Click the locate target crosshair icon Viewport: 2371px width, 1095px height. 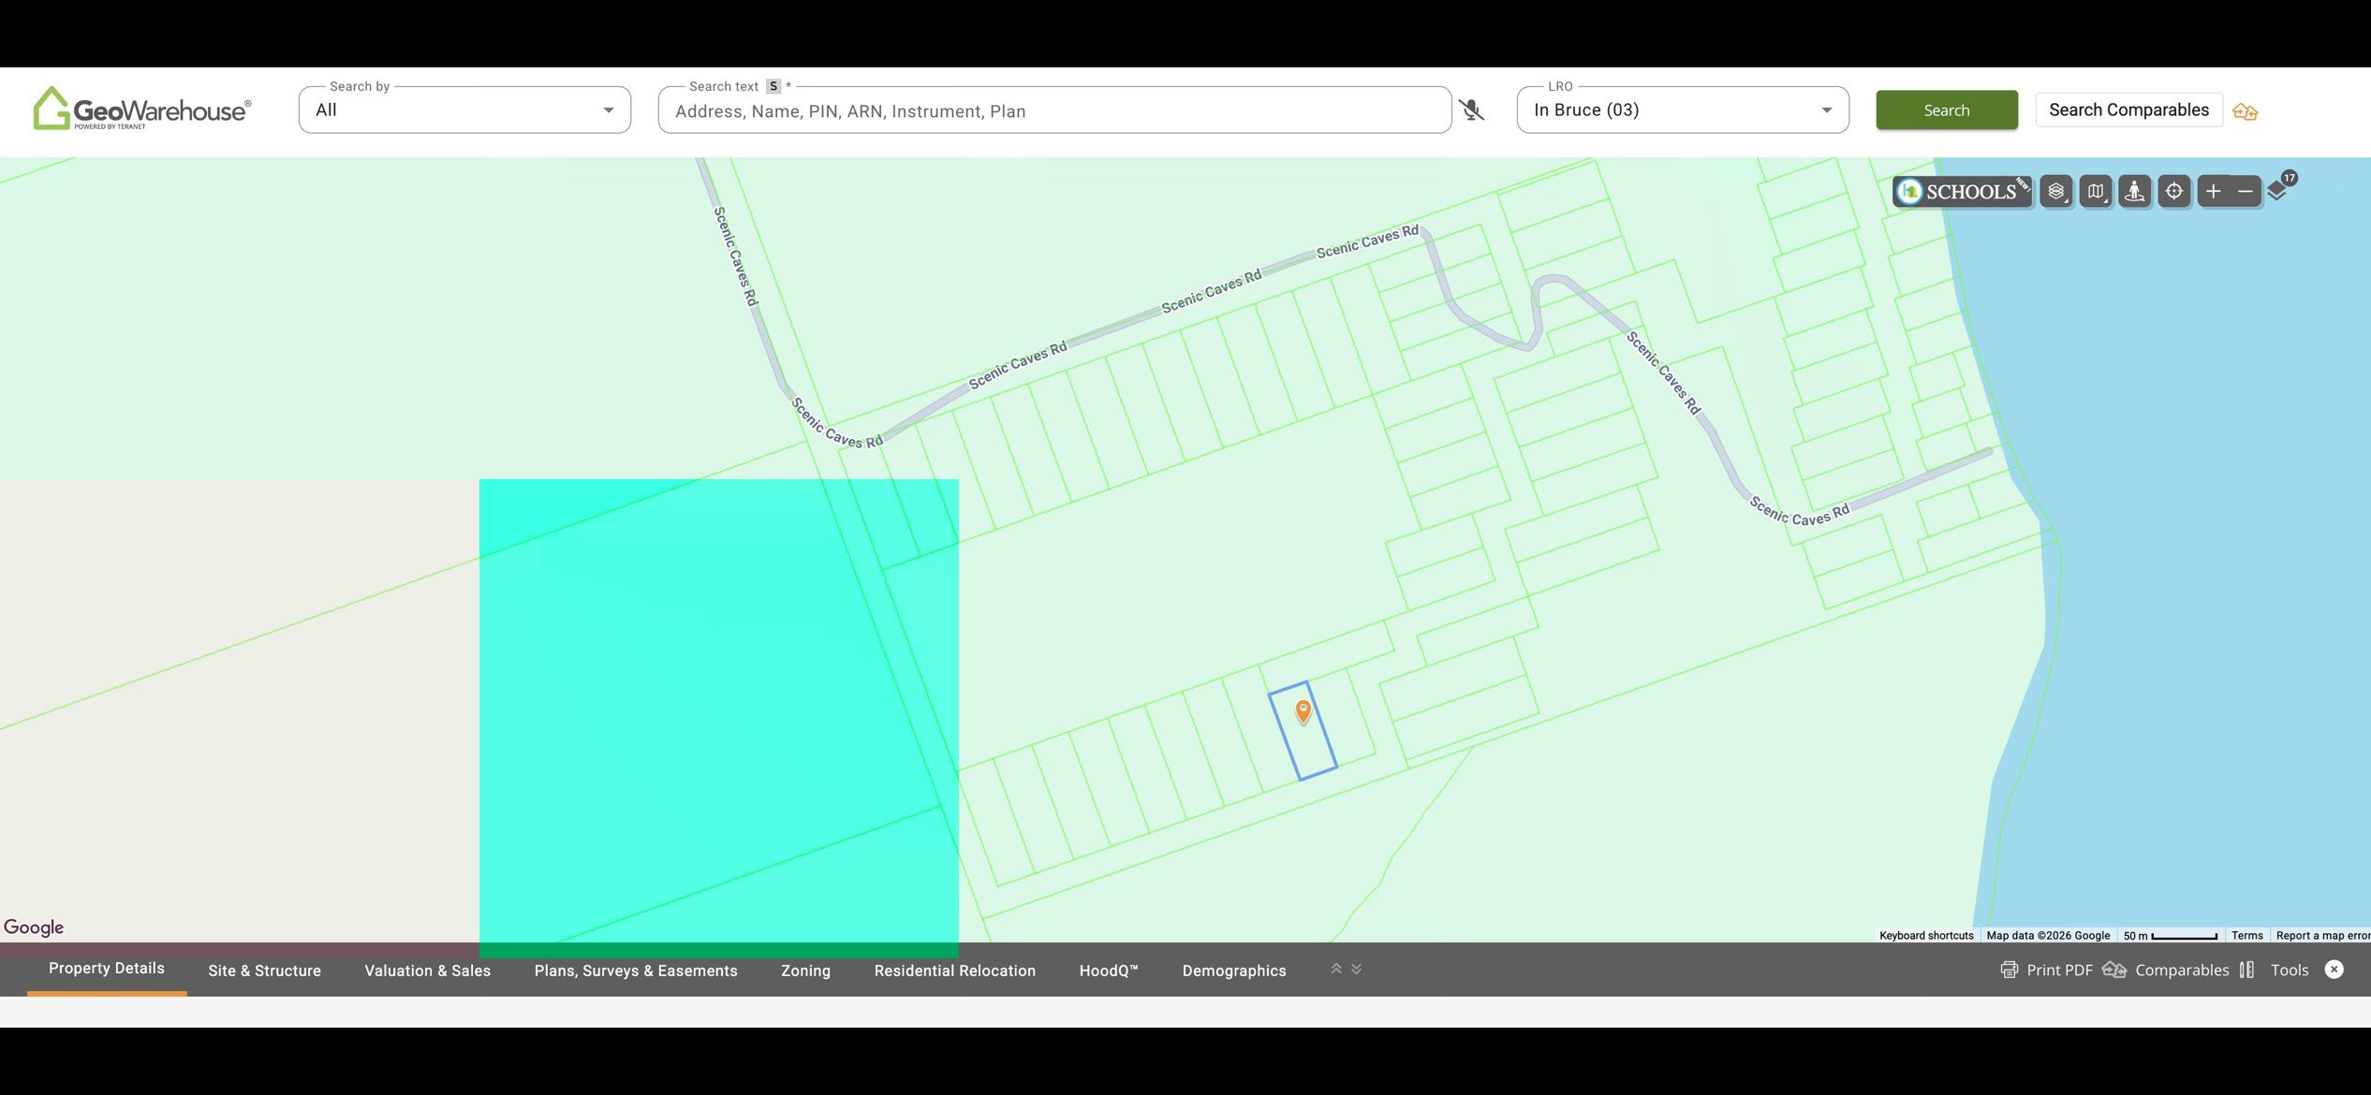[2174, 192]
